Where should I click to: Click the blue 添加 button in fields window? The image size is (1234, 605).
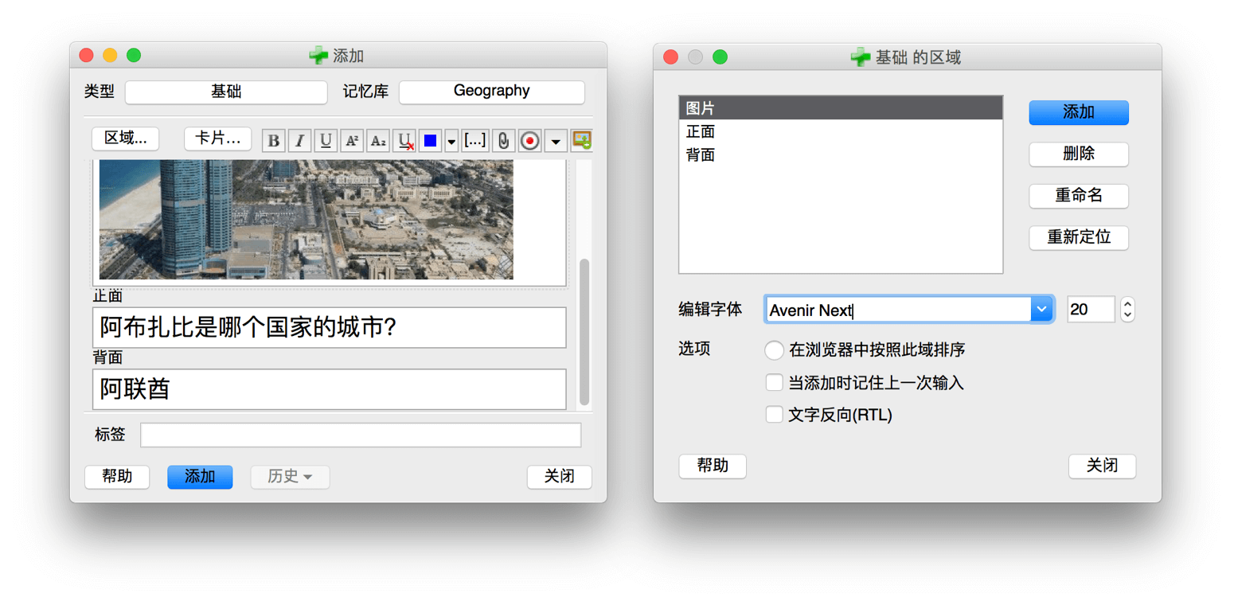1079,112
